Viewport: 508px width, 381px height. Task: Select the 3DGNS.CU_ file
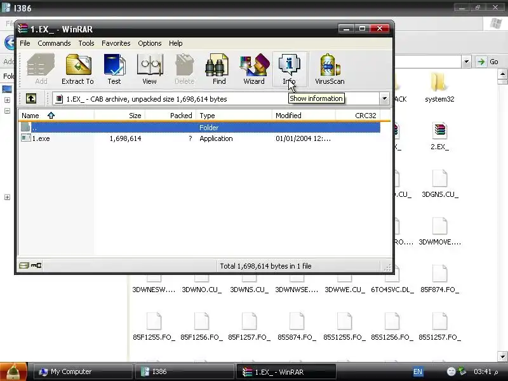tap(439, 184)
